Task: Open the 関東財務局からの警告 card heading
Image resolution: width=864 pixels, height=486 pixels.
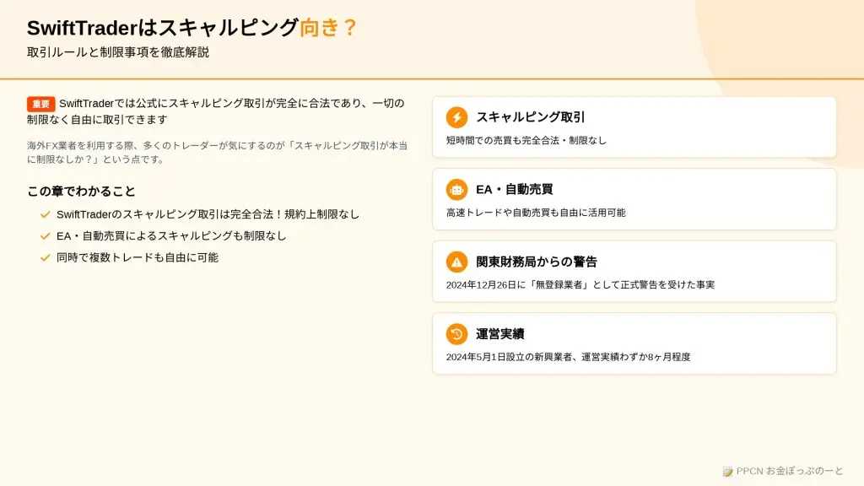Action: pyautogui.click(x=536, y=262)
